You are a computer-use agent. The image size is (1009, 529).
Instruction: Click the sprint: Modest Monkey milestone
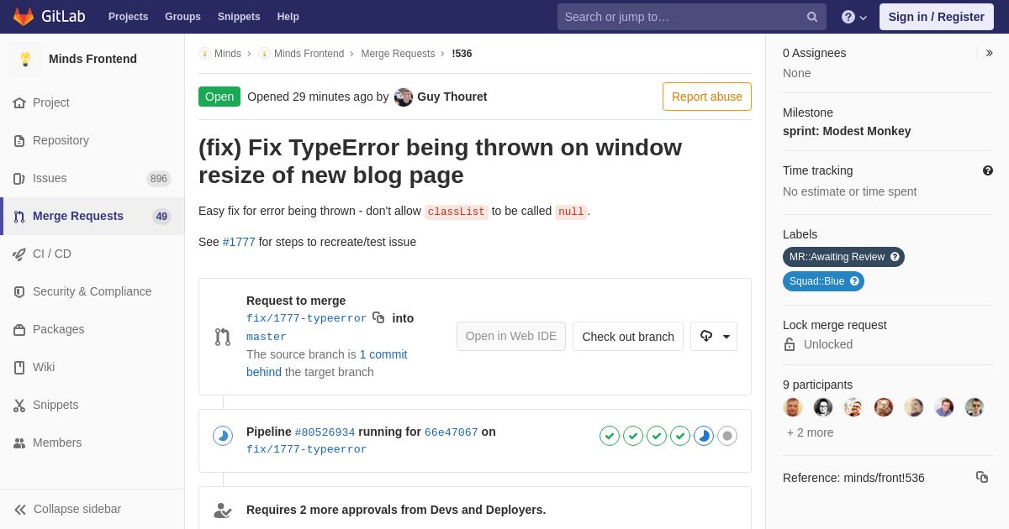coord(847,131)
